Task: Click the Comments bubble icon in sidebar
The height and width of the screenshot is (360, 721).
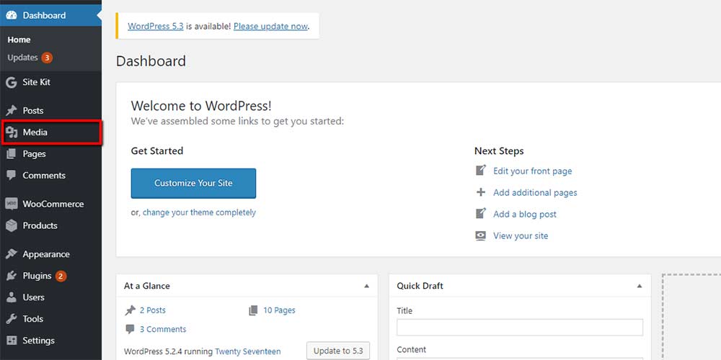Action: (x=12, y=176)
